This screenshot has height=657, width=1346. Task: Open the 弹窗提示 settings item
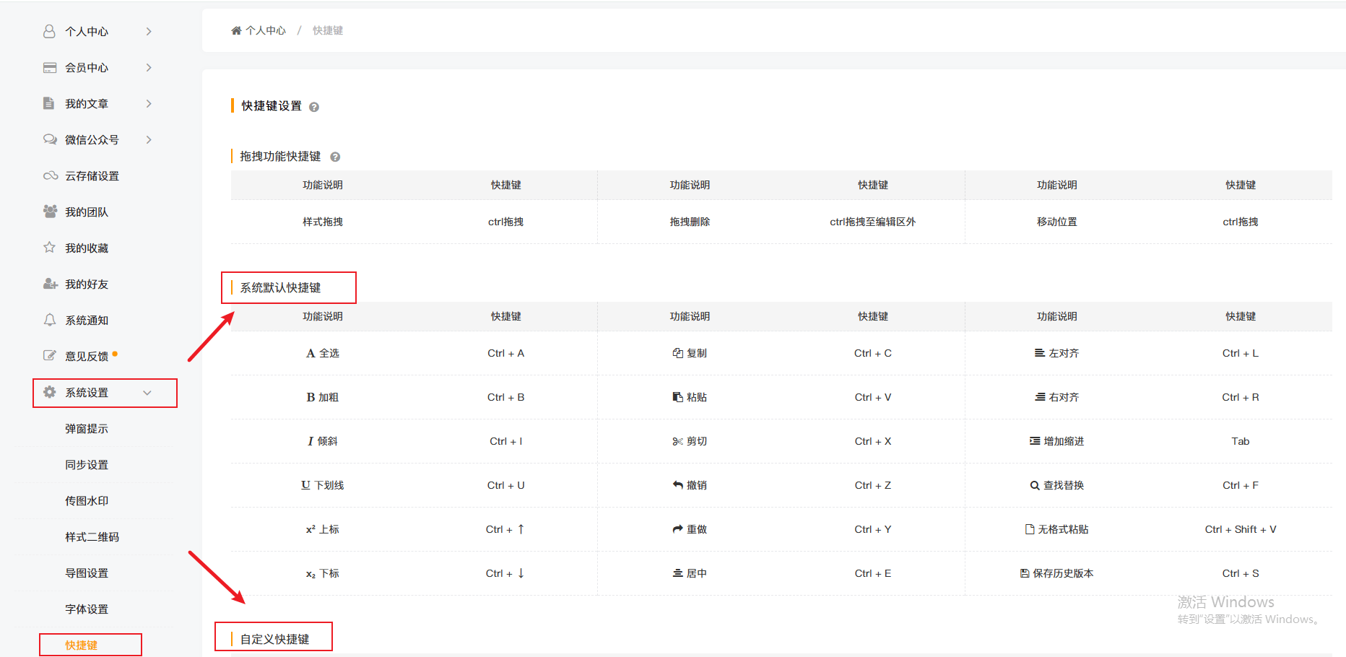pos(87,429)
